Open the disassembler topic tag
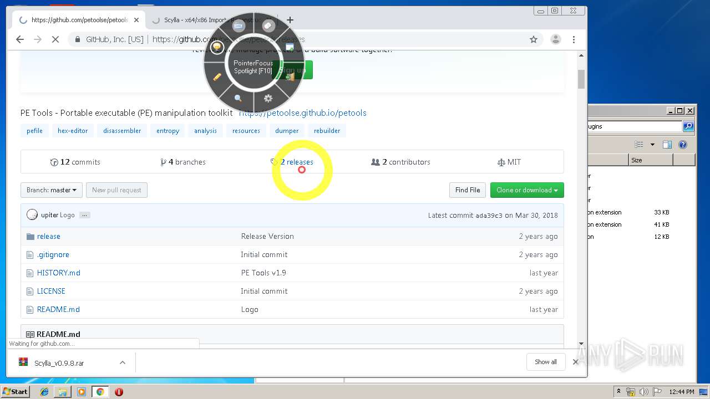Image resolution: width=710 pixels, height=399 pixels. click(x=122, y=131)
